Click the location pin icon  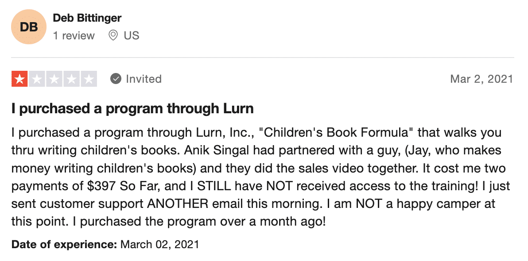[113, 35]
